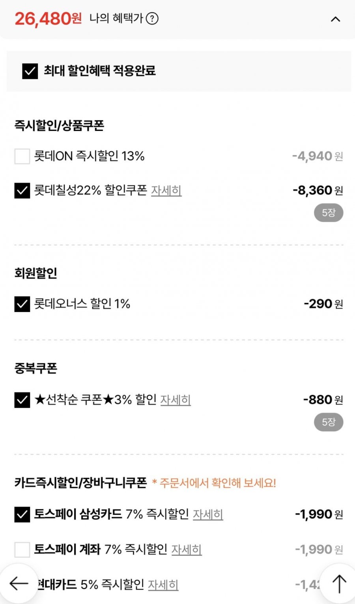This screenshot has height=604, width=355.
Task: Click the help question-mark icon beside 나의 혜택가
Action: pyautogui.click(x=152, y=19)
